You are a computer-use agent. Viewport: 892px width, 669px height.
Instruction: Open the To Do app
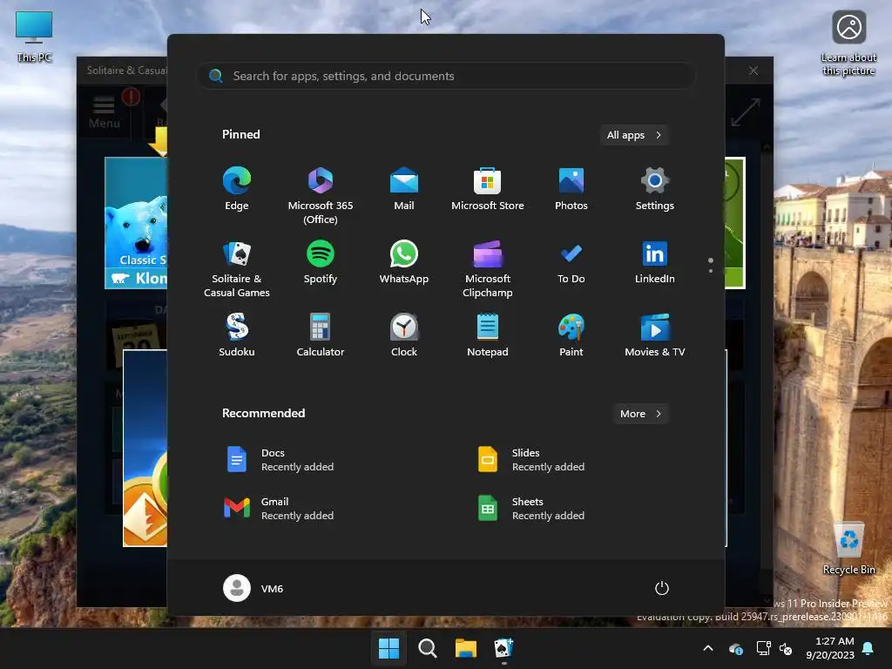[571, 262]
